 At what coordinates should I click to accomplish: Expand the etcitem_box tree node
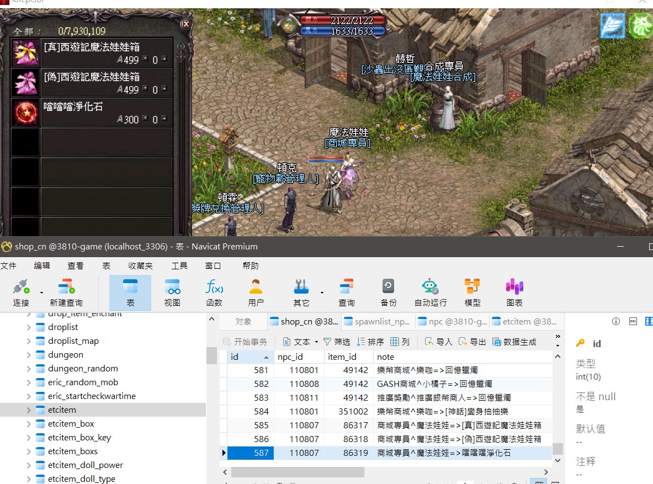[28, 424]
